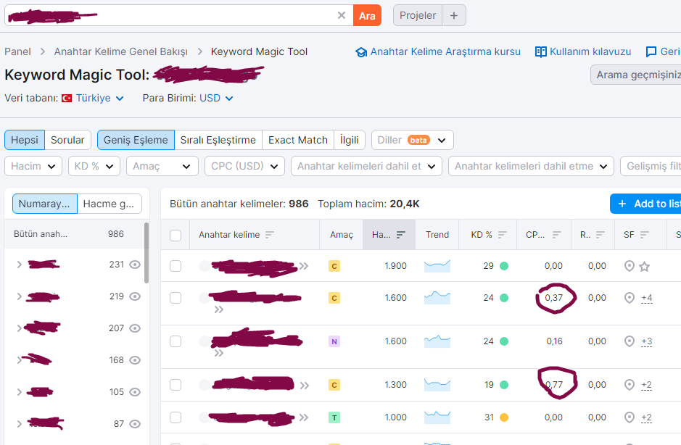Expand the group with 231 keywords
Image resolution: width=681 pixels, height=445 pixels.
tap(19, 264)
